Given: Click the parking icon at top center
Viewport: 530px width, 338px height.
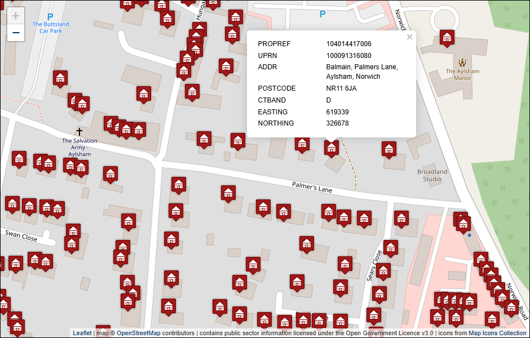Looking at the screenshot, I should (323, 14).
